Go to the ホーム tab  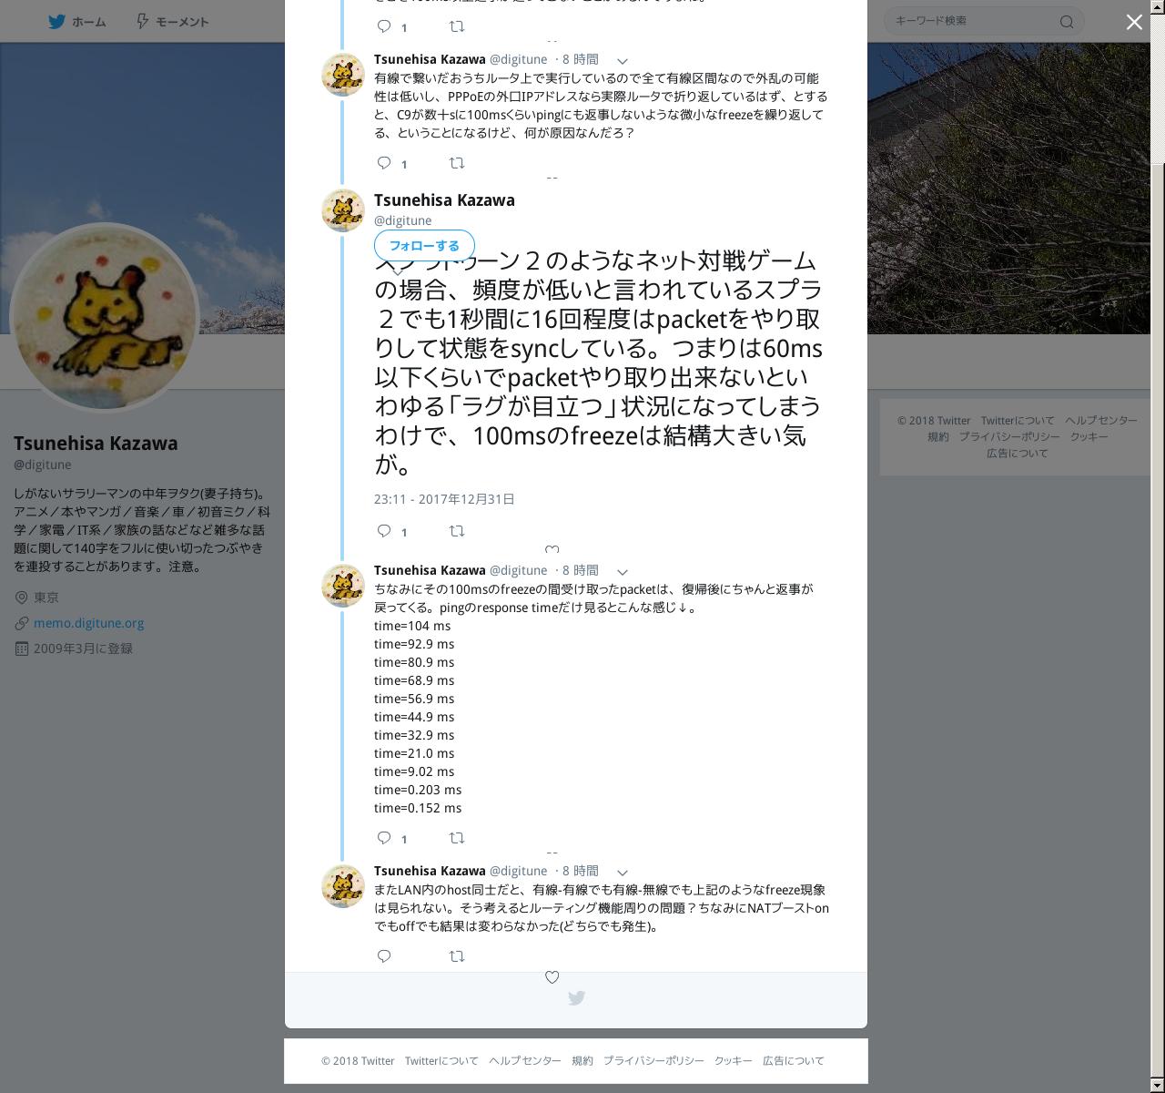(x=77, y=21)
